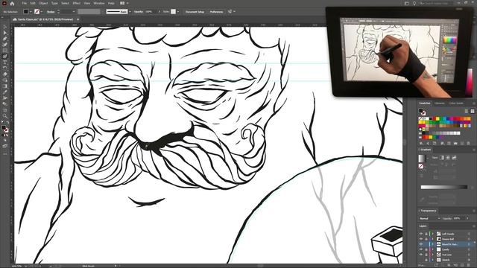Expand the Out Line layer
The image size is (477, 268).
[x=433, y=255]
